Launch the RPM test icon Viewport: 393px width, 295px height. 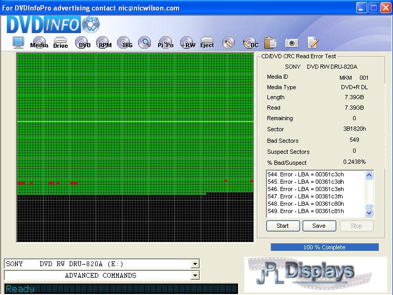point(104,43)
